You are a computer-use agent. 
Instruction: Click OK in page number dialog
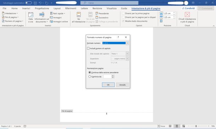(108, 85)
